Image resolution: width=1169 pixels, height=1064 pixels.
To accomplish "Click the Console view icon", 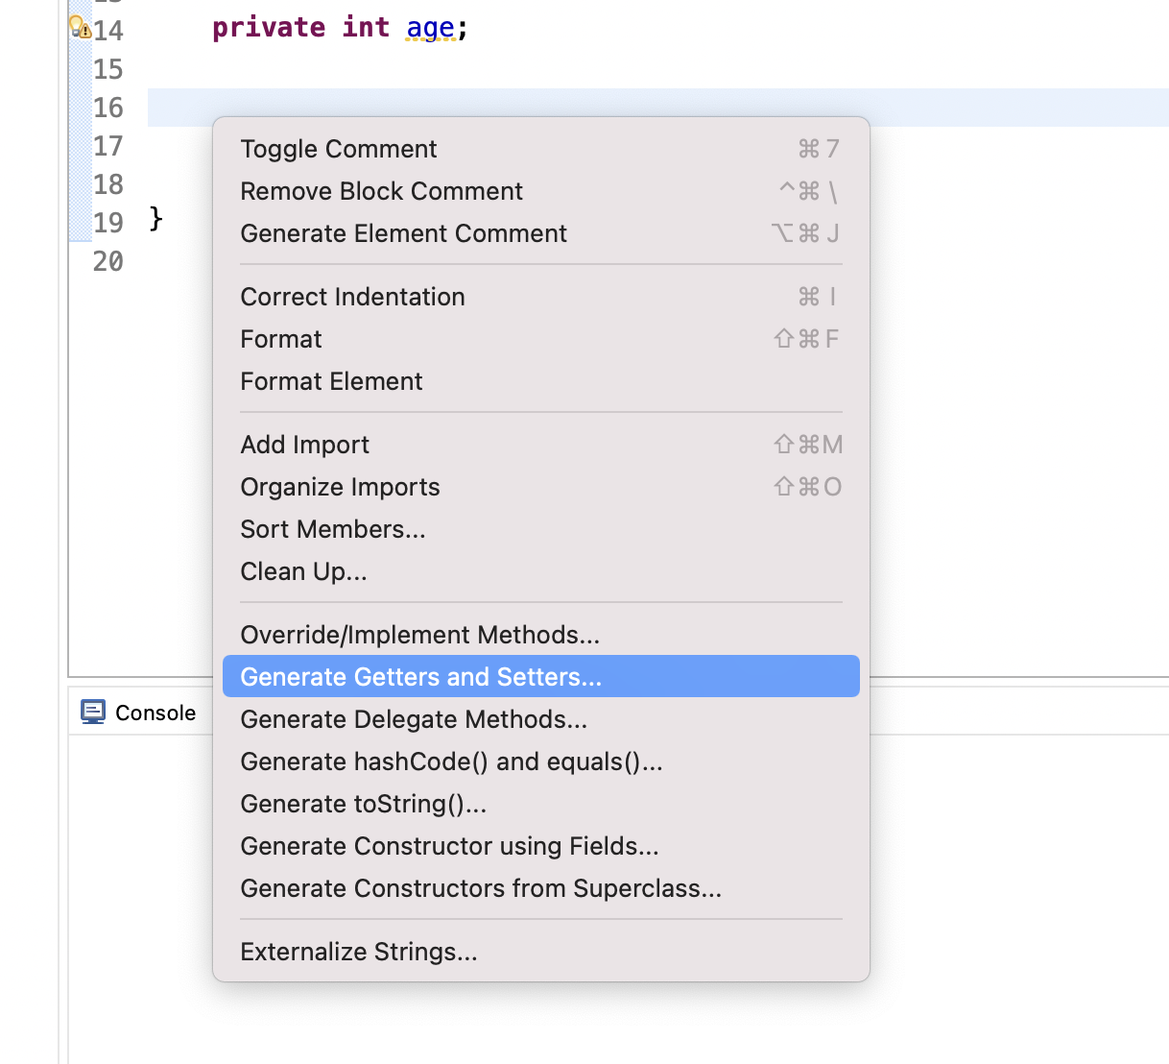I will 93,712.
